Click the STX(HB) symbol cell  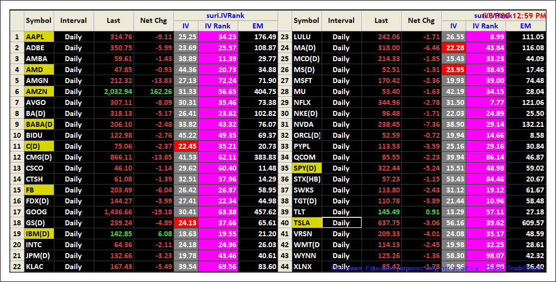(307, 180)
